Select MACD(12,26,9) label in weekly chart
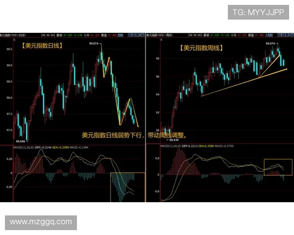This screenshot has height=235, width=294. [x=171, y=146]
